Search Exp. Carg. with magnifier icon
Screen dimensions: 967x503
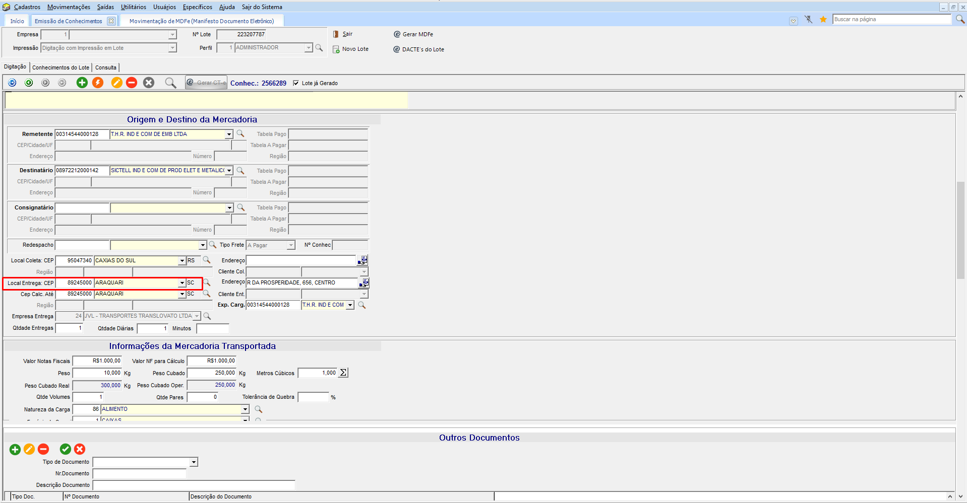[361, 305]
